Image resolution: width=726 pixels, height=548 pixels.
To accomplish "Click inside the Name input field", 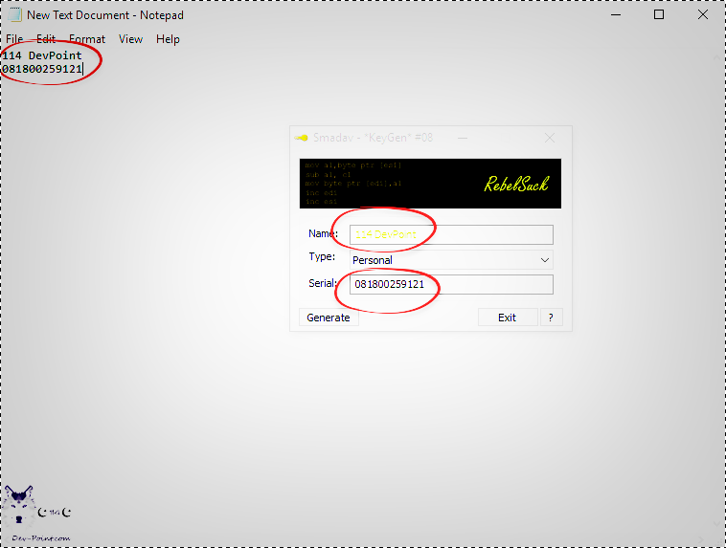I will [x=450, y=234].
